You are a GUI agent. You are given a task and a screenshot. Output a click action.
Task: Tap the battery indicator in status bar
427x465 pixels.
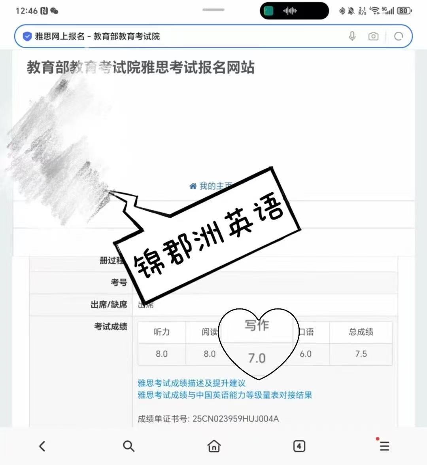tap(404, 11)
